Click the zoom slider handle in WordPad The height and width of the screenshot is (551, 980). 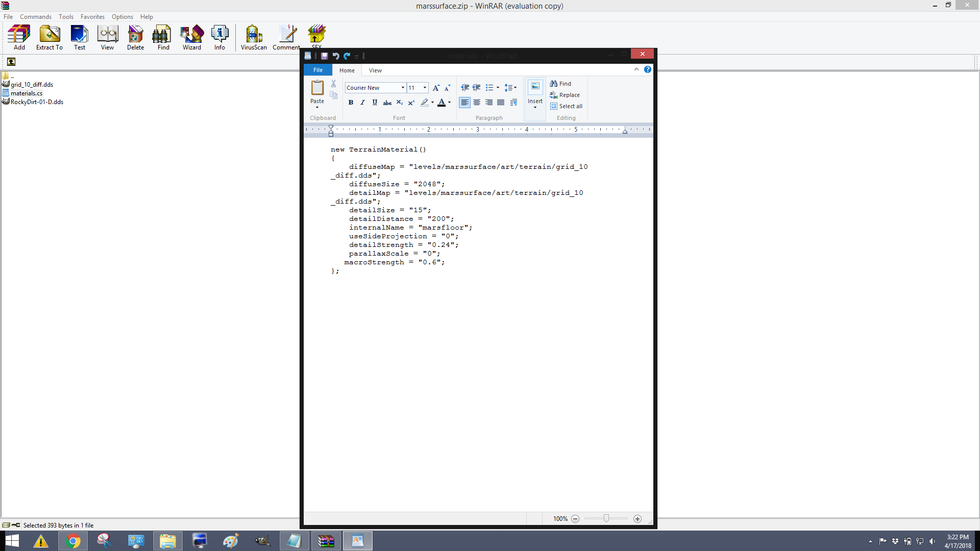point(606,518)
